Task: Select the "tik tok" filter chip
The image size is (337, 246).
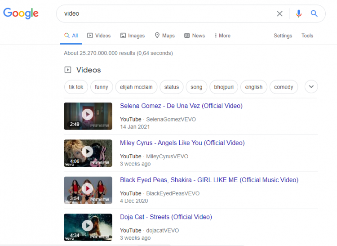Action: pos(76,87)
